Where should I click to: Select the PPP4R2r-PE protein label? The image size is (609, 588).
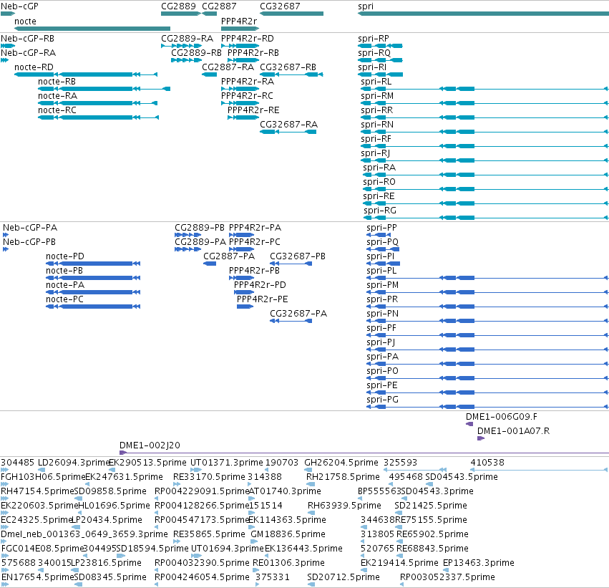[x=263, y=299]
